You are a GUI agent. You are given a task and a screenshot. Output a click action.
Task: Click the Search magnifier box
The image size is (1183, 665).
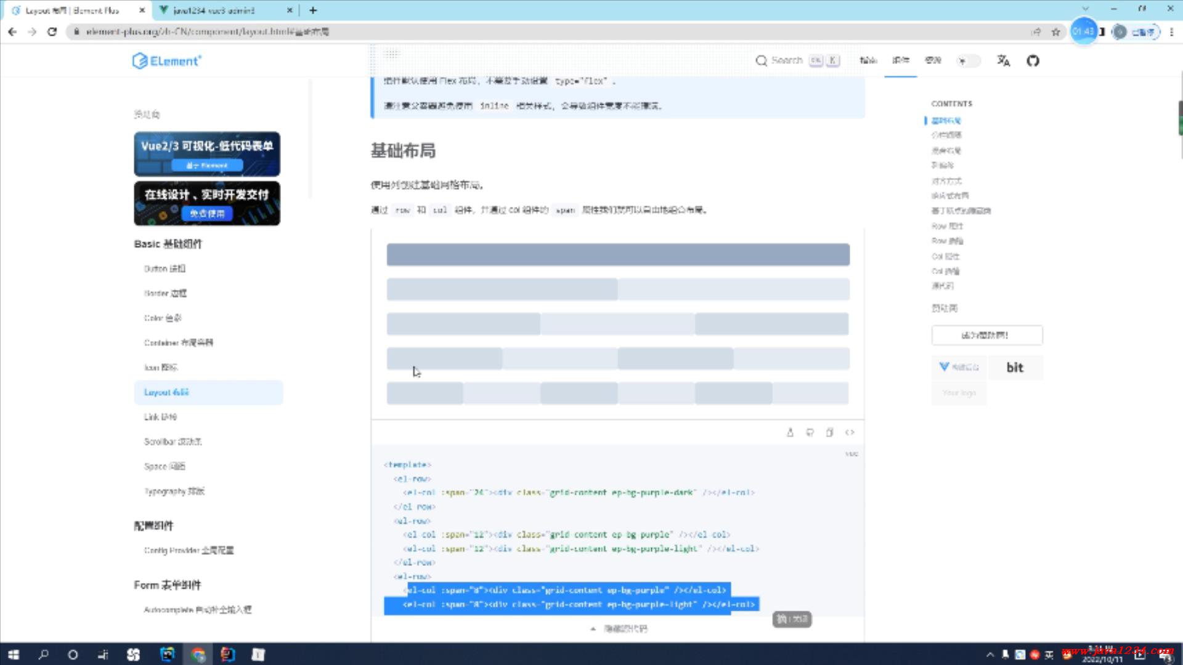point(797,60)
